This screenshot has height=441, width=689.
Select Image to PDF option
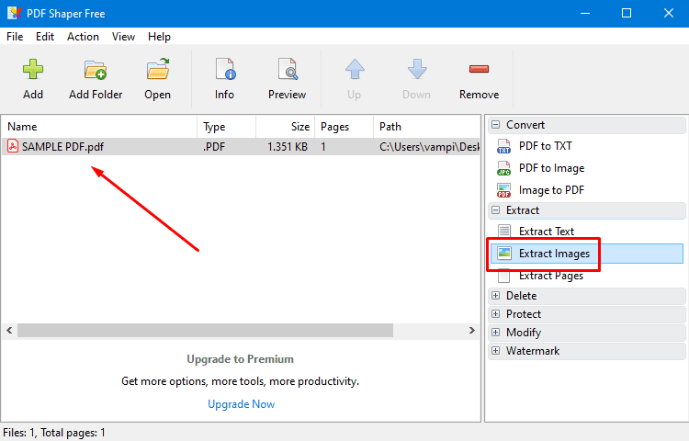pos(551,190)
